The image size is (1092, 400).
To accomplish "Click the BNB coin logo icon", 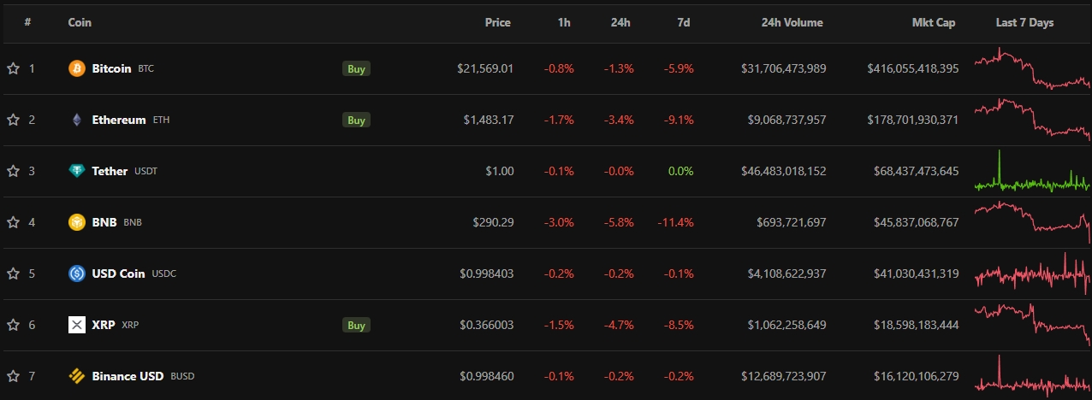I will [x=77, y=222].
